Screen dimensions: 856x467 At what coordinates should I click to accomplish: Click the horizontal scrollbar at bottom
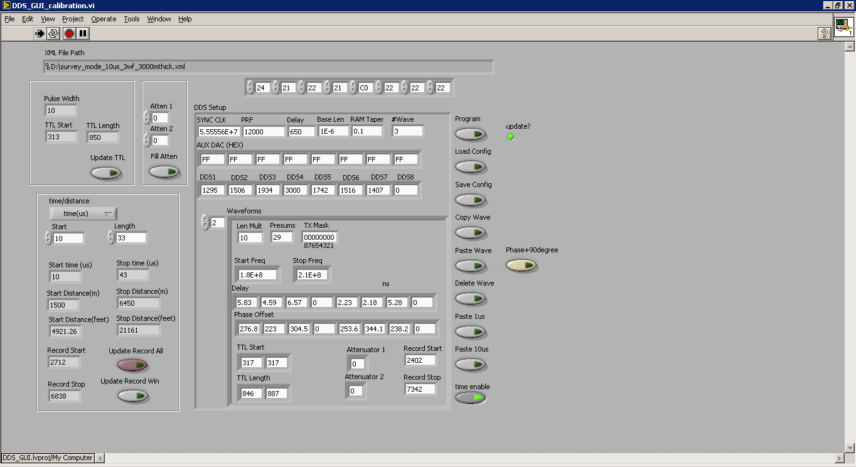(471, 458)
